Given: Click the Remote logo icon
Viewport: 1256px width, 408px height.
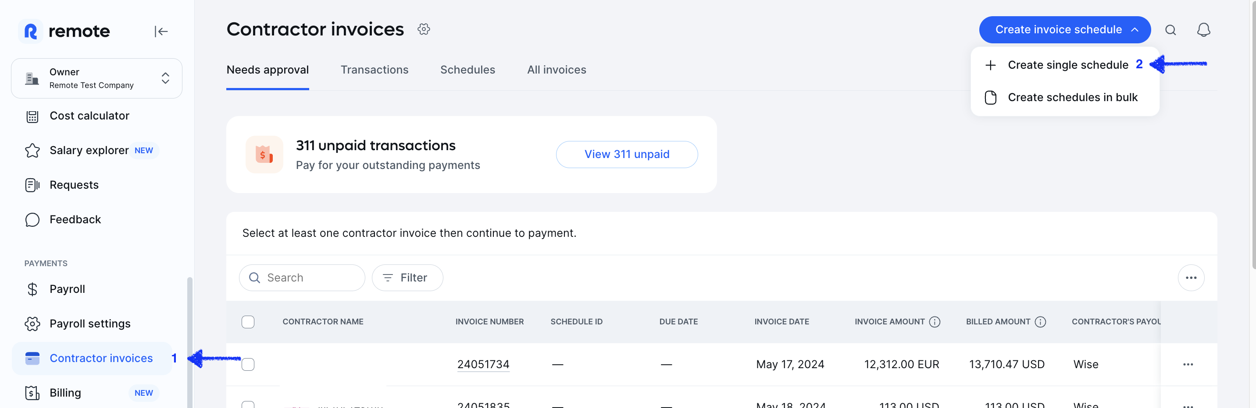Looking at the screenshot, I should click(x=31, y=31).
